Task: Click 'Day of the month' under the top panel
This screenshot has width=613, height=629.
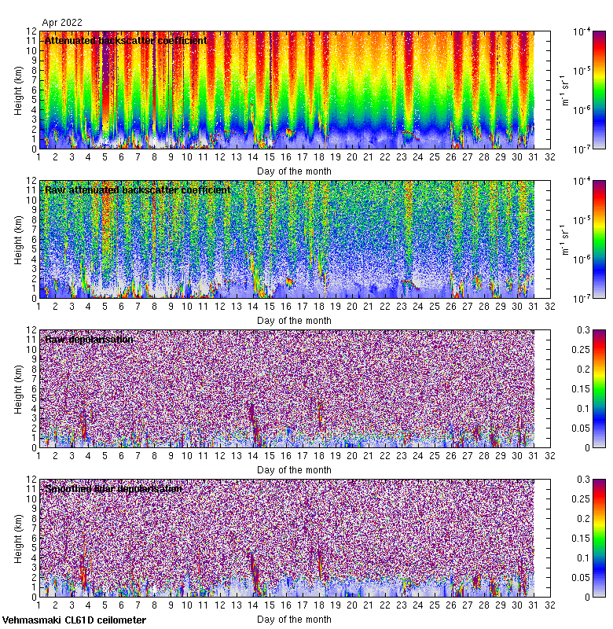Action: [294, 171]
